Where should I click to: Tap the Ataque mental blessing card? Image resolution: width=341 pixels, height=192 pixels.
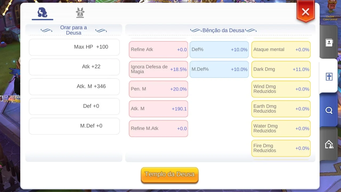(x=281, y=50)
